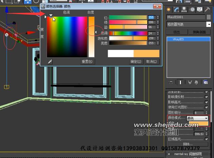Toggle the 影响漫反射 checkbox

[x=206, y=97]
